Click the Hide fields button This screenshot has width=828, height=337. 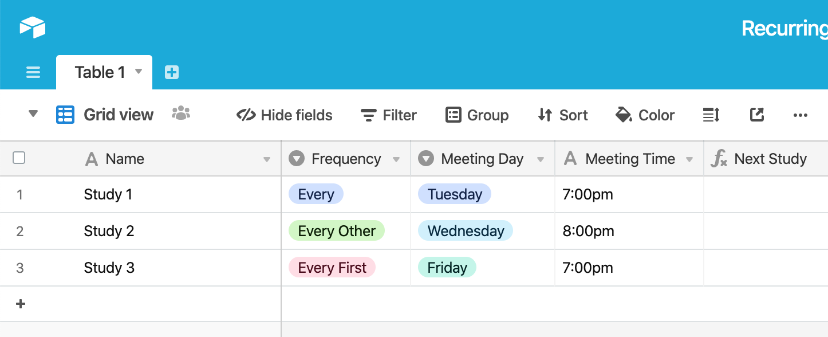[284, 115]
